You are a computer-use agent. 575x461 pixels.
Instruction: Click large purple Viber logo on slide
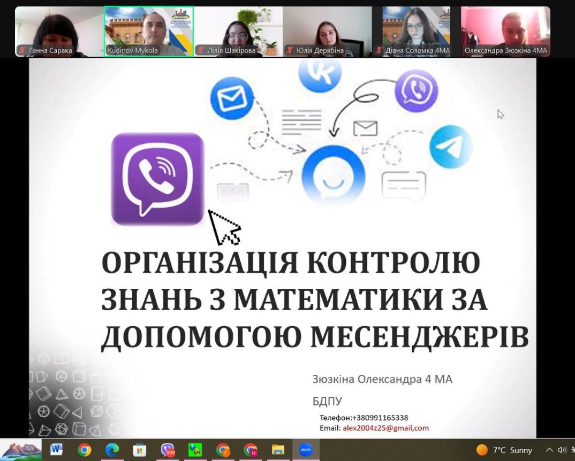pos(157,179)
